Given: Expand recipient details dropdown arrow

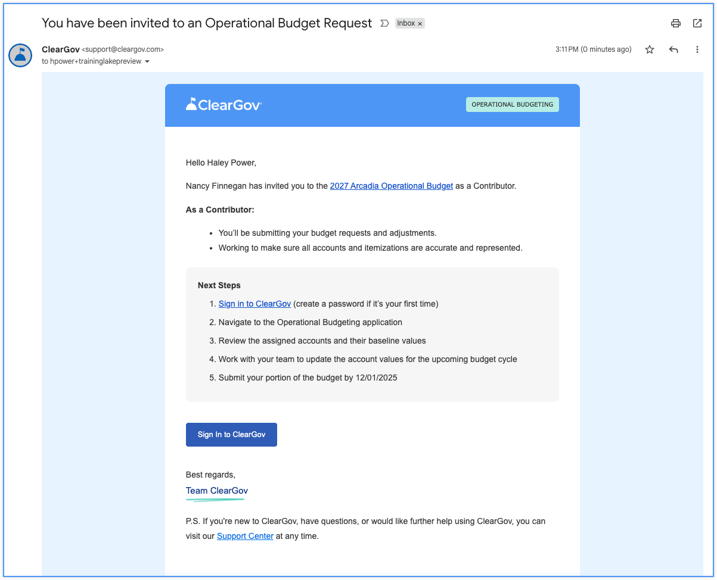Looking at the screenshot, I should [147, 61].
